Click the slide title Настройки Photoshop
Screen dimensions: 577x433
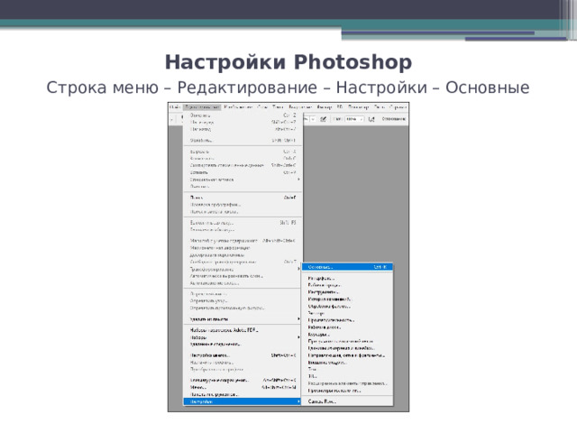(288, 62)
